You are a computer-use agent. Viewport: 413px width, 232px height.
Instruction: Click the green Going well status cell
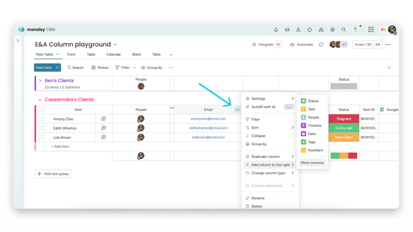(x=344, y=128)
